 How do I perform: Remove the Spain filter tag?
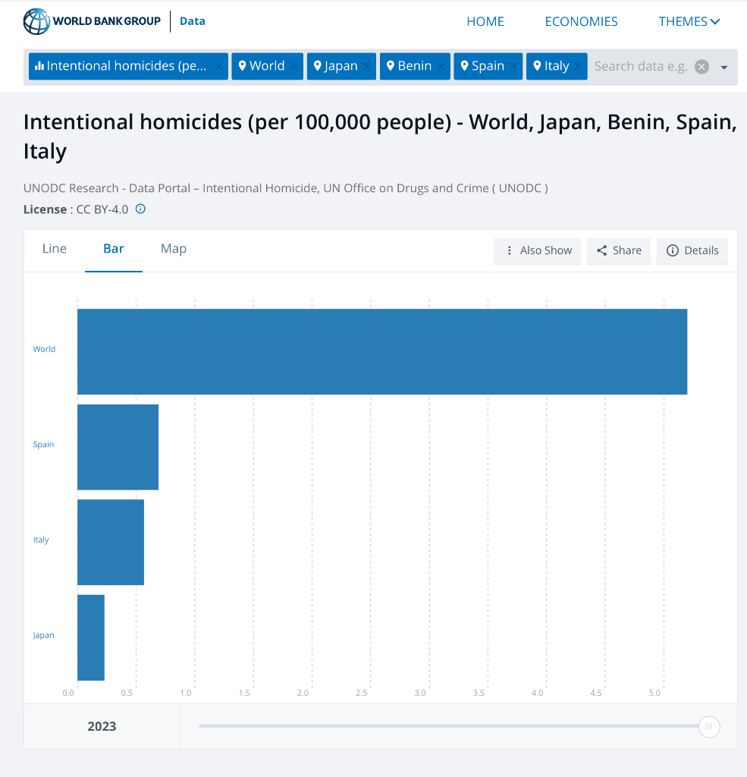point(514,67)
